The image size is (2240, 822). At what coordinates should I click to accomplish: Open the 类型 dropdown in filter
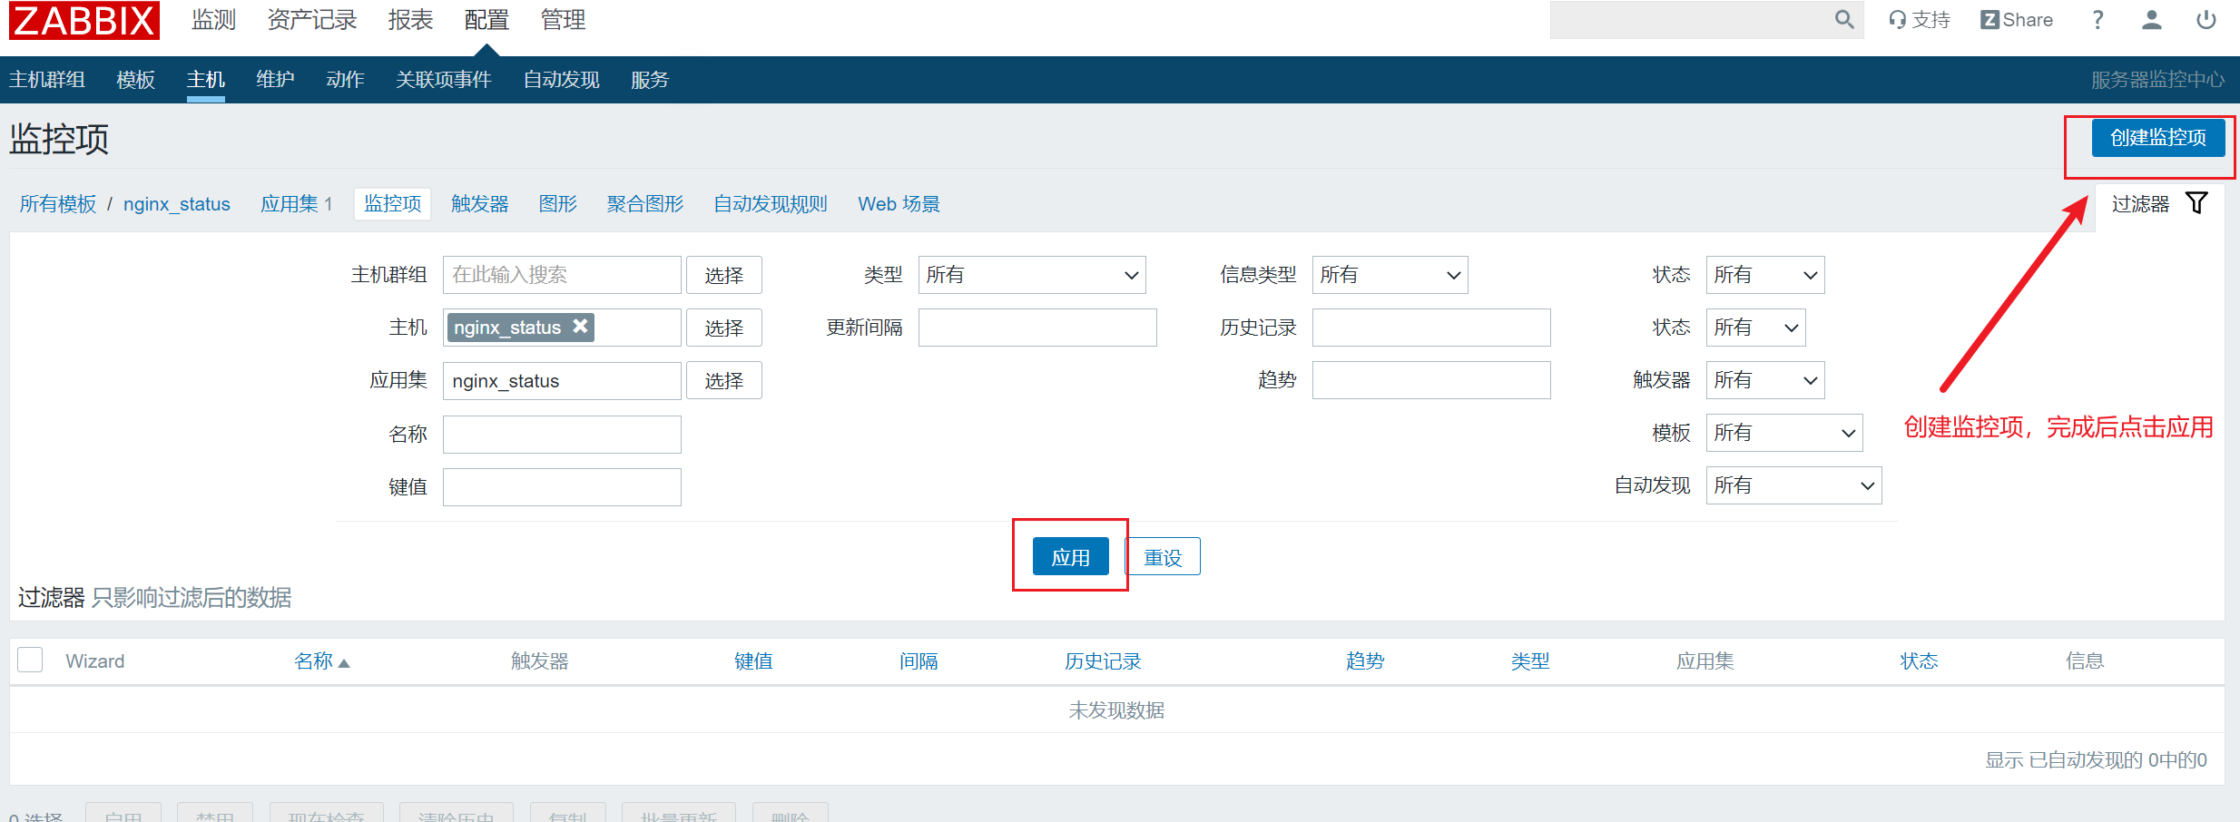(x=1032, y=275)
